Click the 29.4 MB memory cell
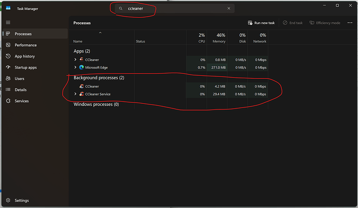The height and width of the screenshot is (208, 358). click(217, 94)
